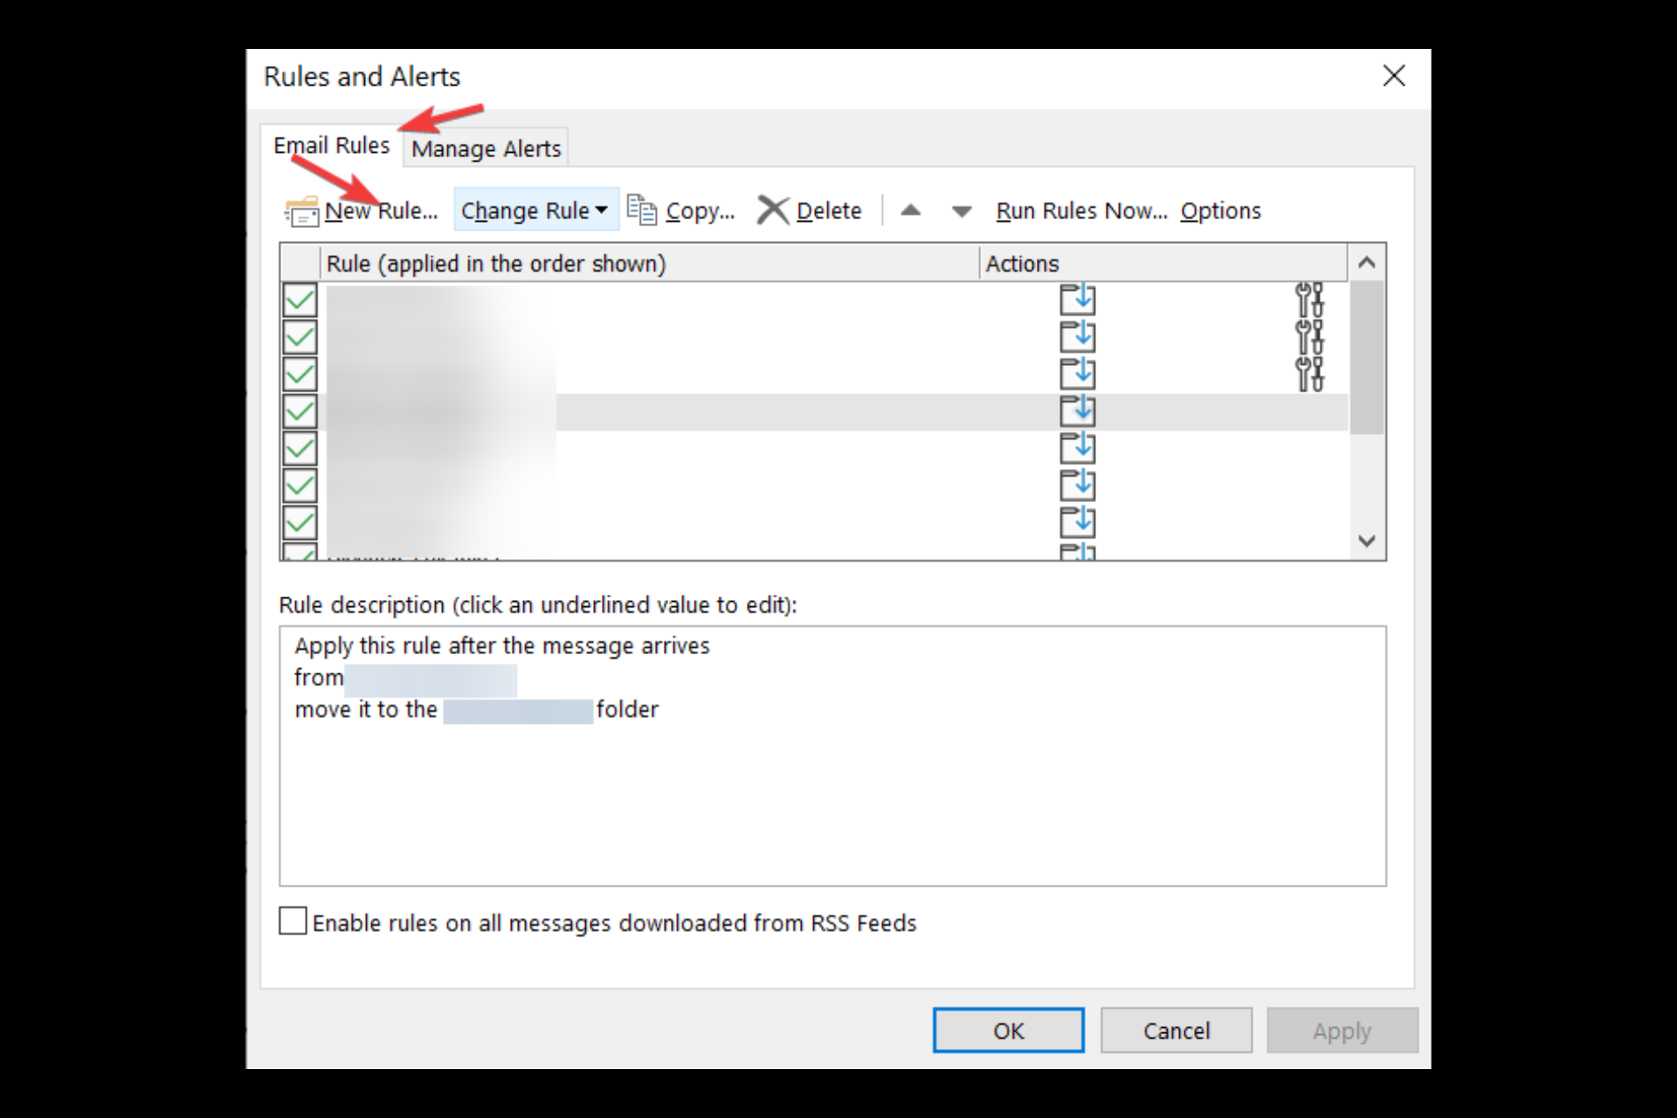Screen dimensions: 1677x1118
Task: Click the Copy documents icon
Action: click(642, 210)
